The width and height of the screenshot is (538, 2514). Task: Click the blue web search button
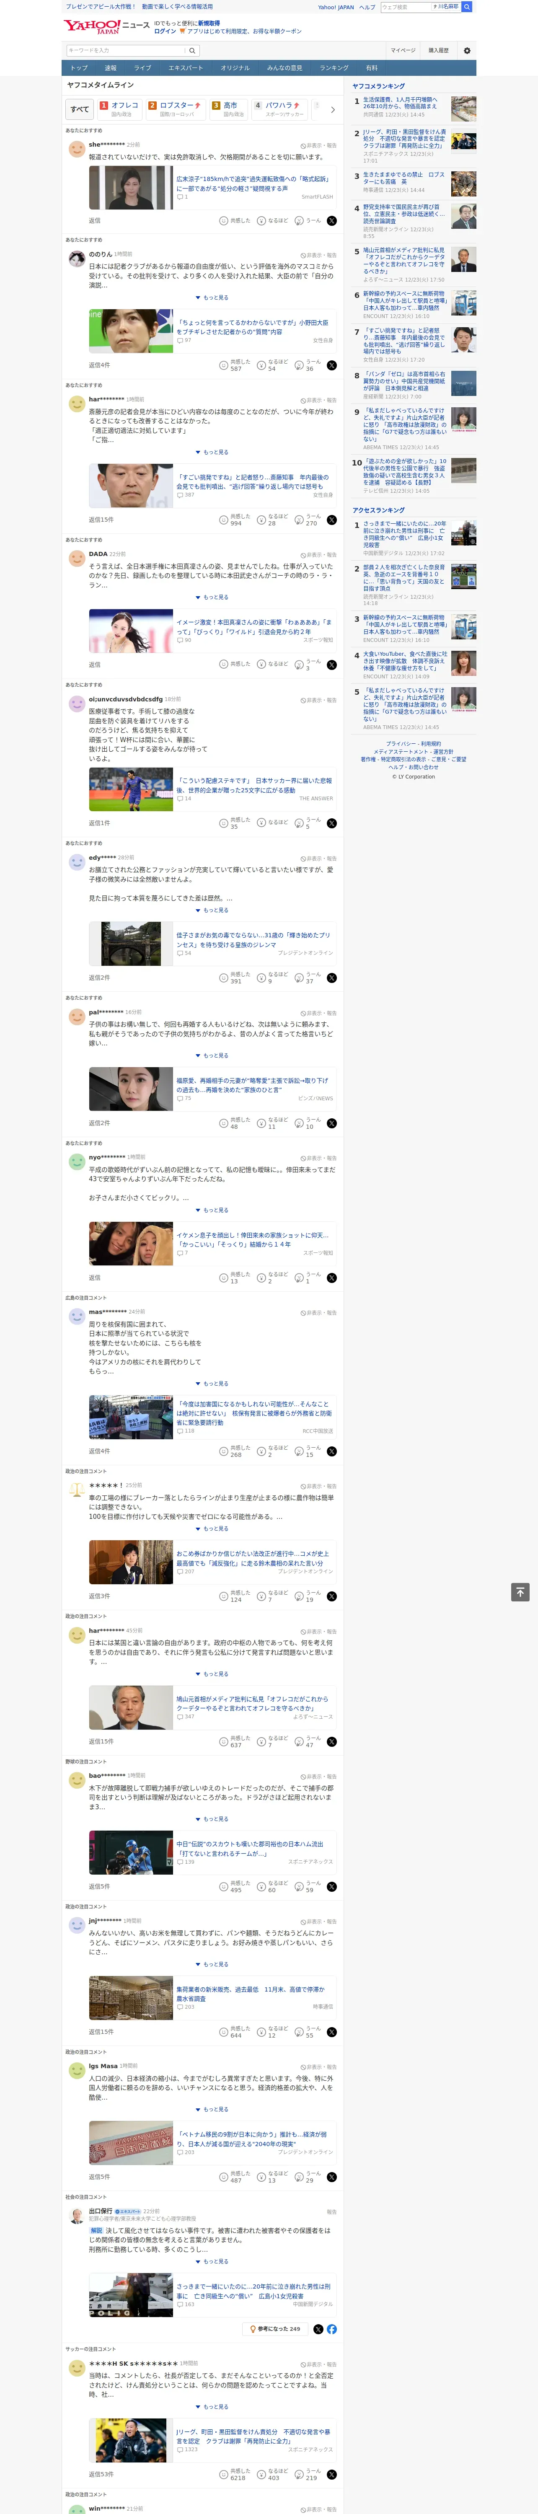click(x=467, y=7)
